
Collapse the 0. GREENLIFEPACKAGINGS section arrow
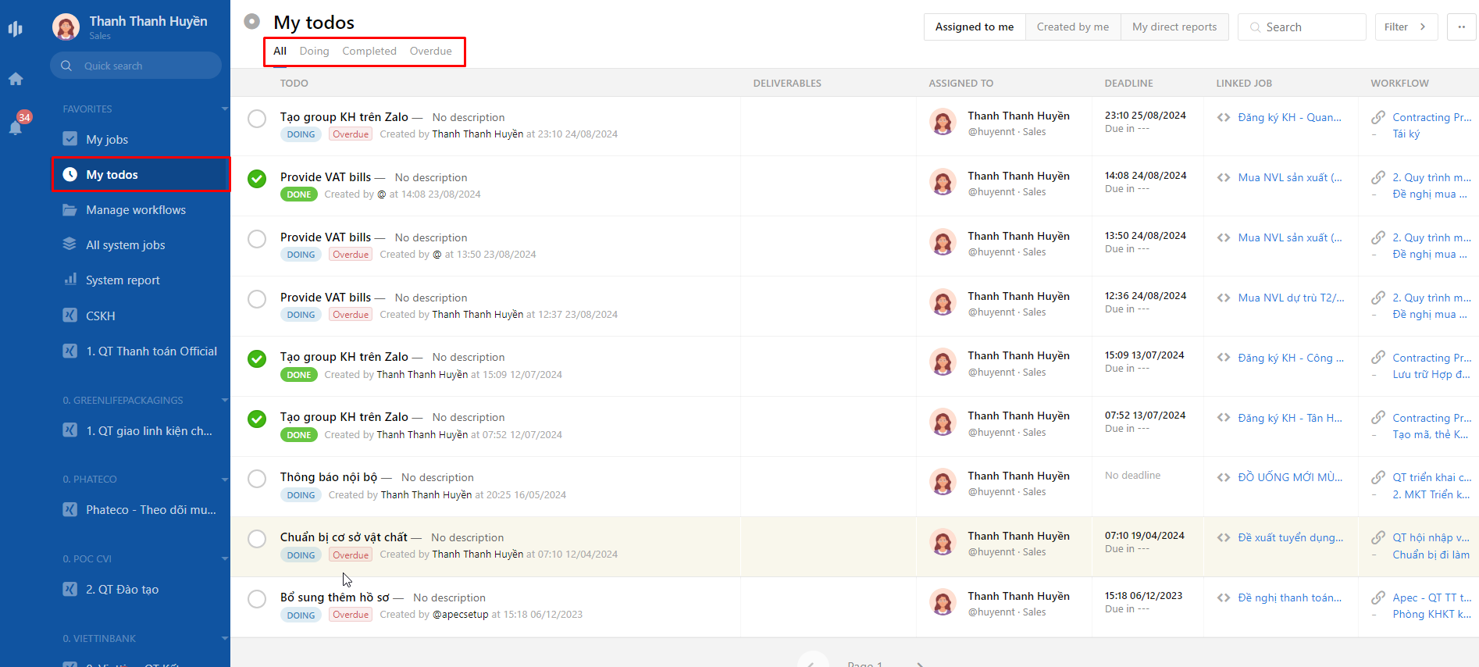[x=225, y=400]
